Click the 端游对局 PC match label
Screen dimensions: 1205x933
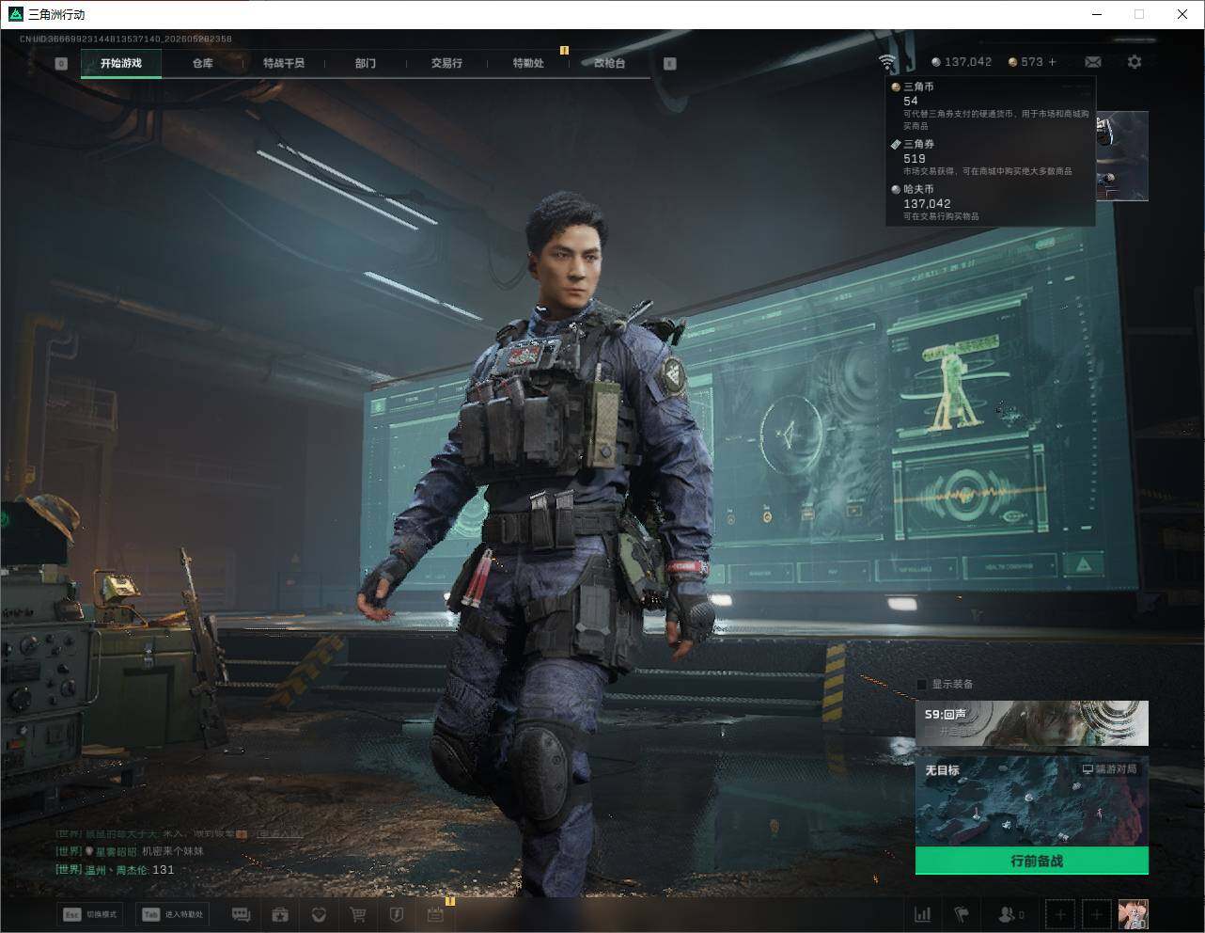pyautogui.click(x=1109, y=769)
